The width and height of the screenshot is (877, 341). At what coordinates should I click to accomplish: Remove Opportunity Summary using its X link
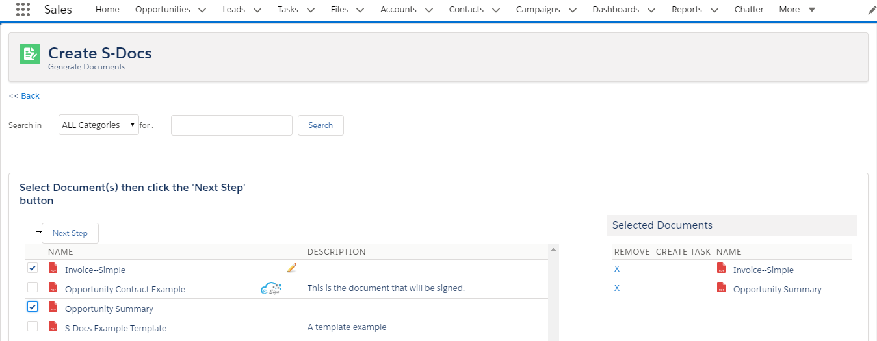click(x=617, y=288)
